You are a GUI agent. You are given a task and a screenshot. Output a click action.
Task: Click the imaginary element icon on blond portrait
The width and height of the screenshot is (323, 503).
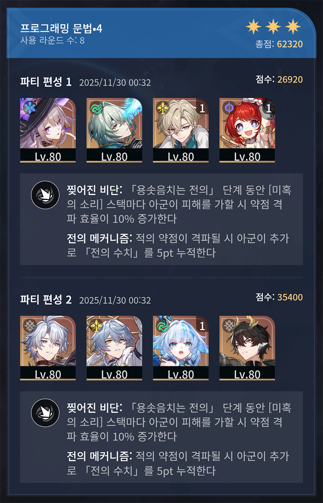161,107
